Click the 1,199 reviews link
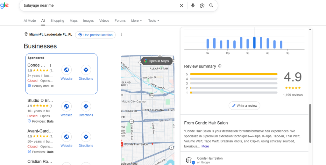Viewport: 326px width, 165px height. (x=293, y=95)
